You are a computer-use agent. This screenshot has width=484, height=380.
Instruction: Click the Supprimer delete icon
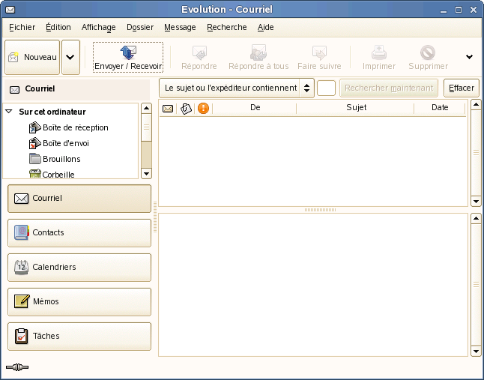pos(428,52)
